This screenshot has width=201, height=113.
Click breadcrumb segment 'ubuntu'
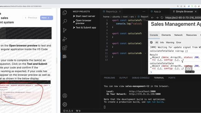(116, 17)
